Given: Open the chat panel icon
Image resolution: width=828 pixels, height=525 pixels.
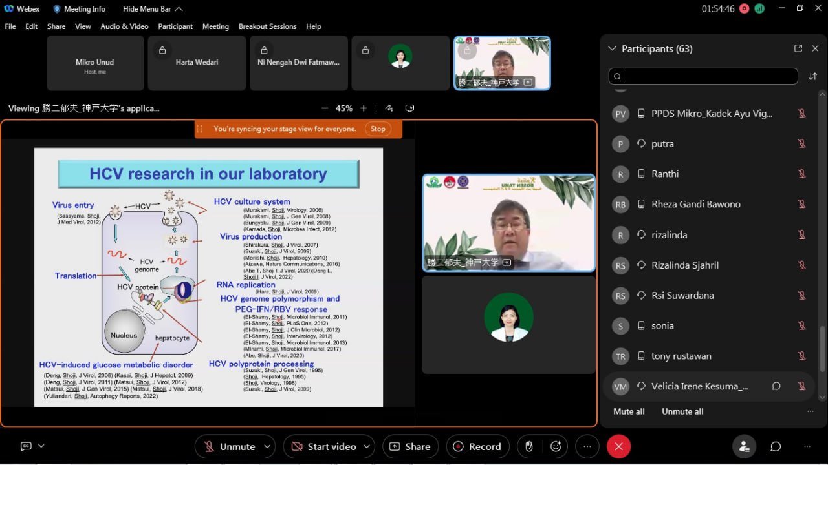Looking at the screenshot, I should tap(776, 446).
